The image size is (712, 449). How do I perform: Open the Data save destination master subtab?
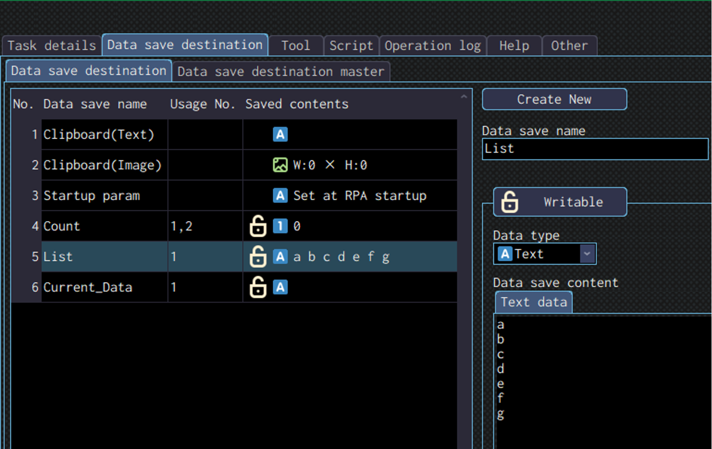point(281,72)
